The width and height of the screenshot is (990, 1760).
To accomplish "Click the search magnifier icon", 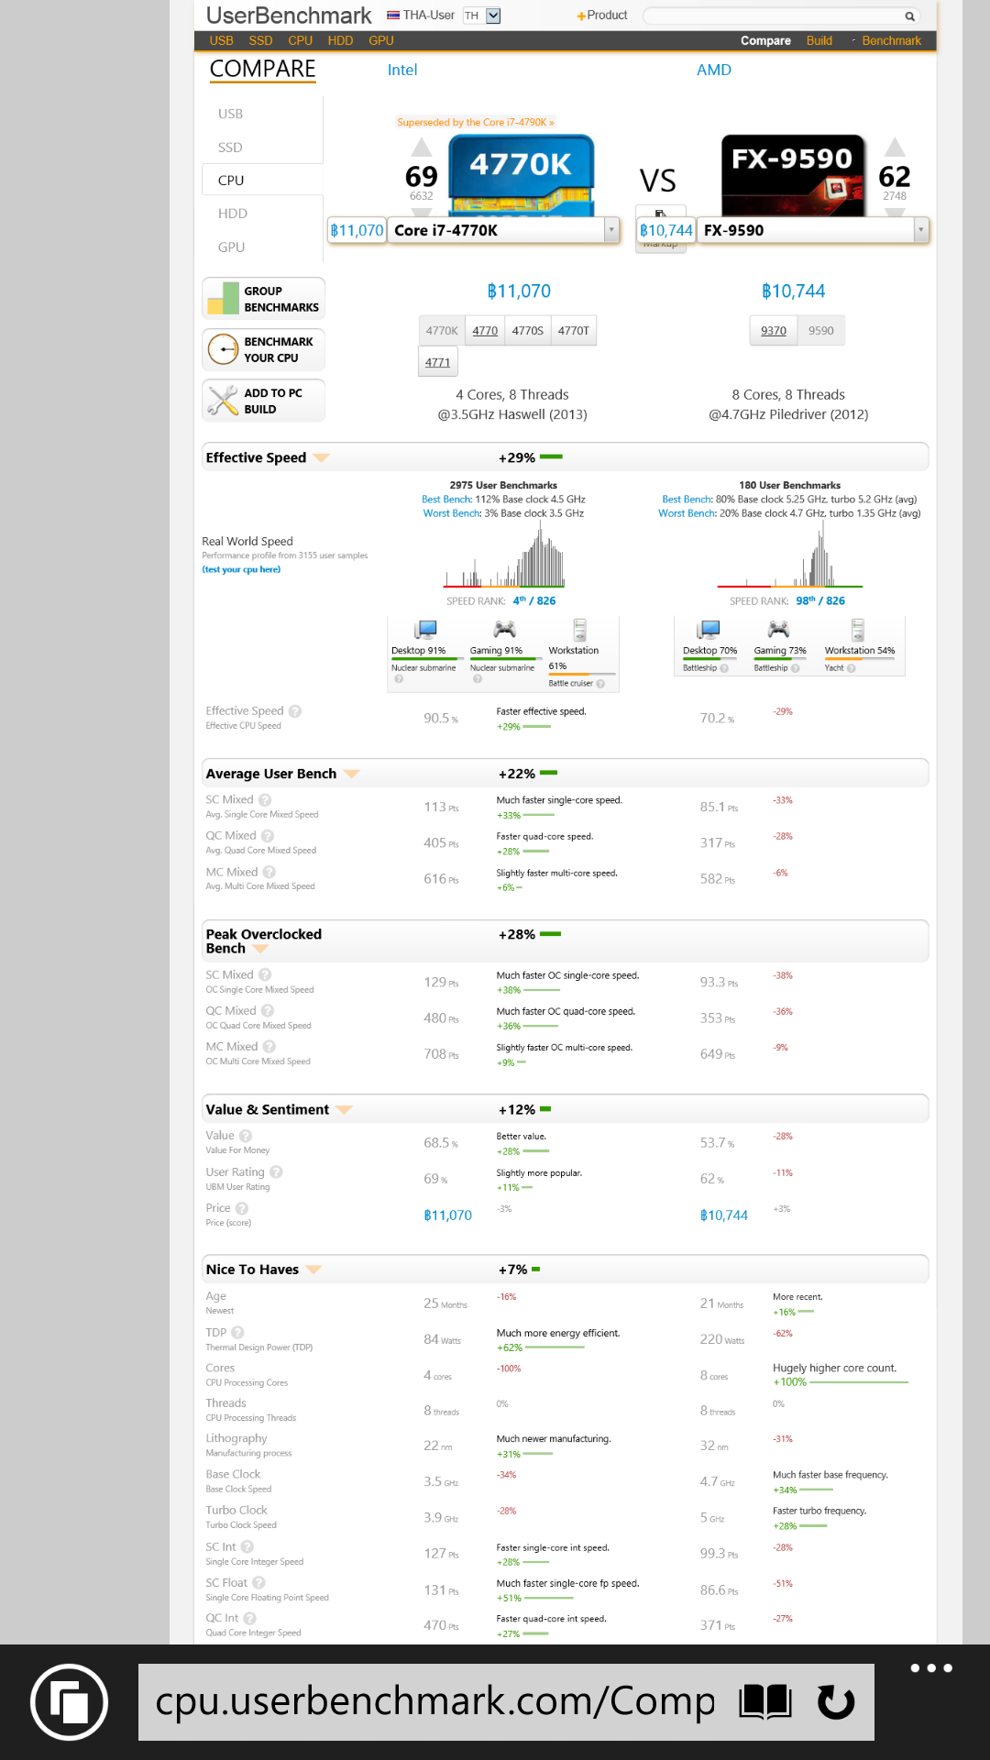I will coord(909,16).
